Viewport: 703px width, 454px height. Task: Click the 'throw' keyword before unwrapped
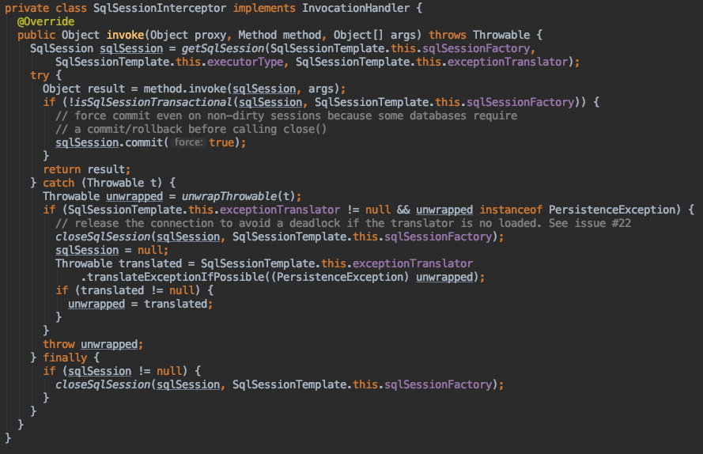(59, 345)
